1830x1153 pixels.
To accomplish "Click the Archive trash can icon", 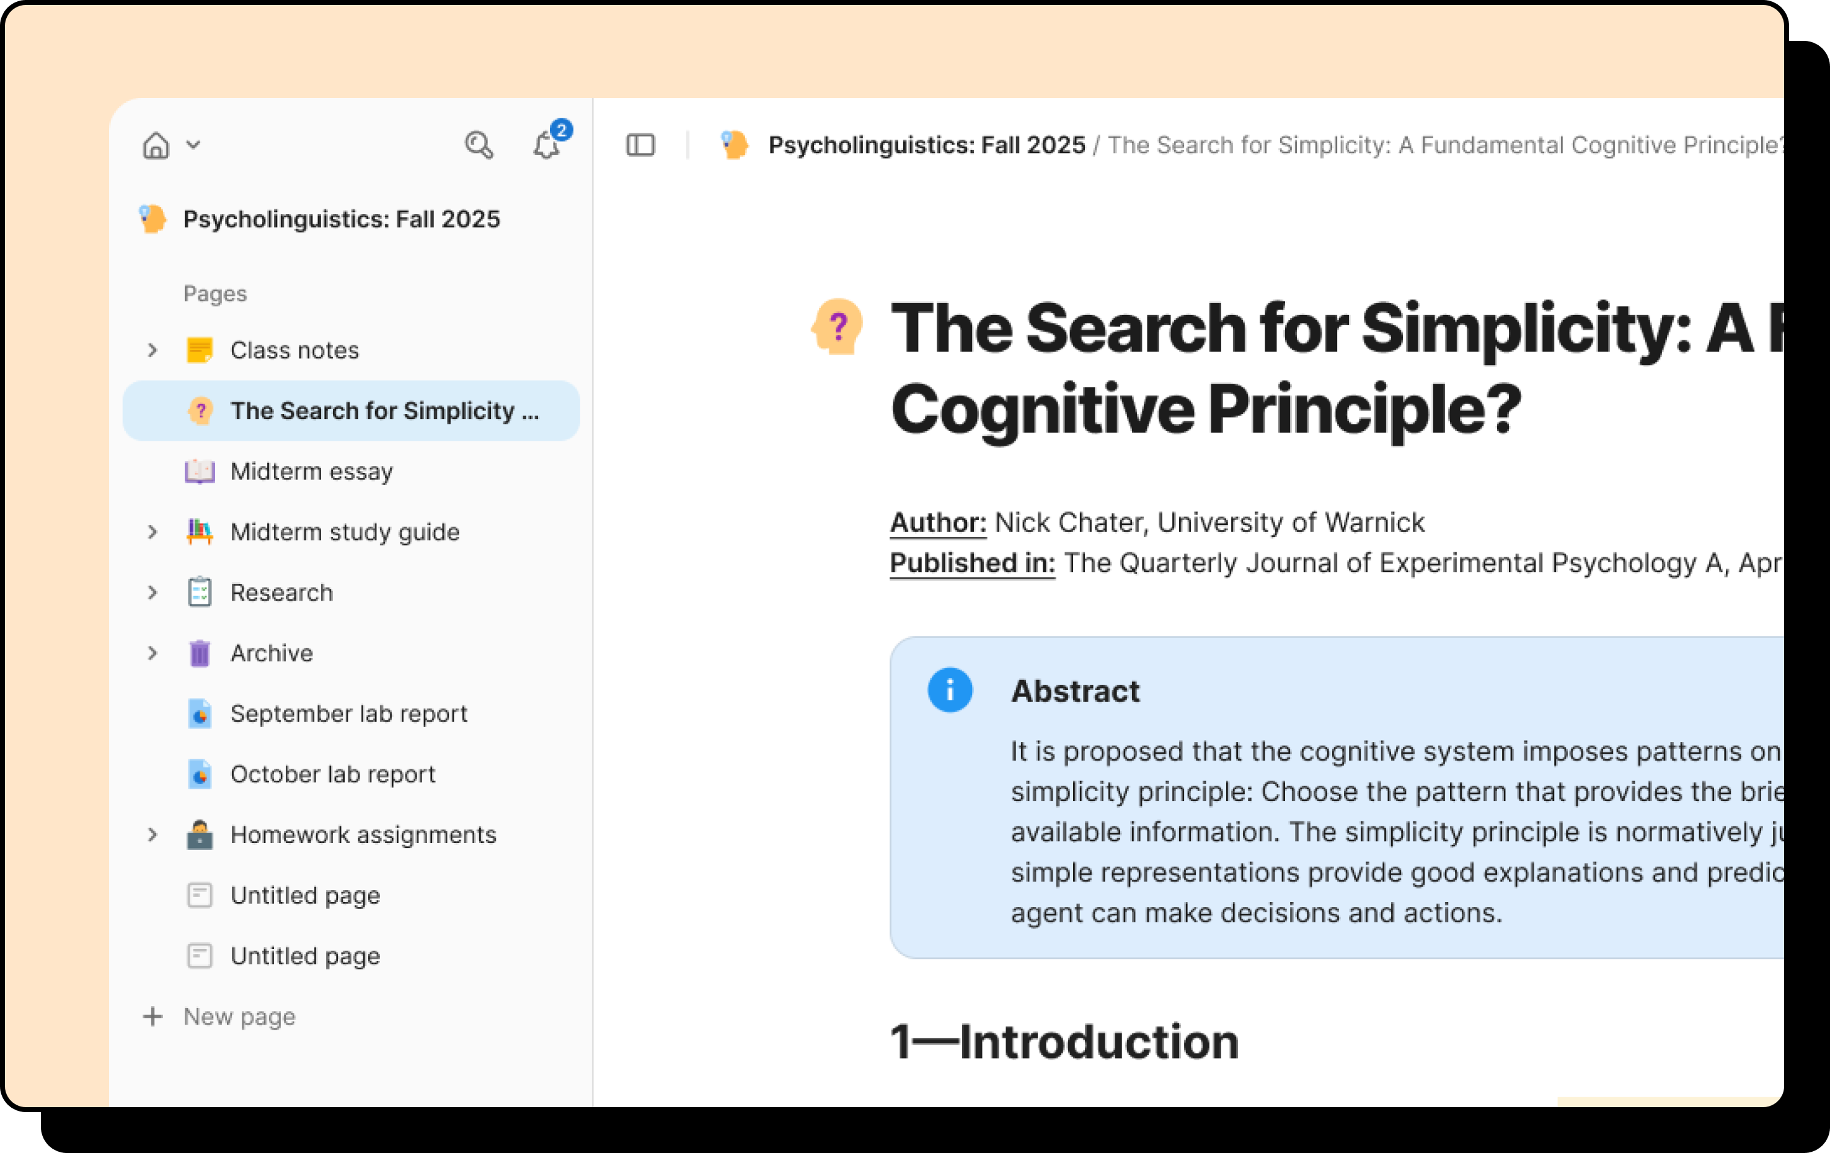I will 199,653.
